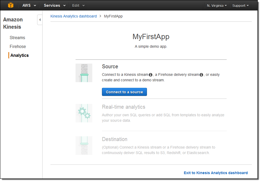
Task: Click the MyFirstApp application title
Action: coord(151,37)
